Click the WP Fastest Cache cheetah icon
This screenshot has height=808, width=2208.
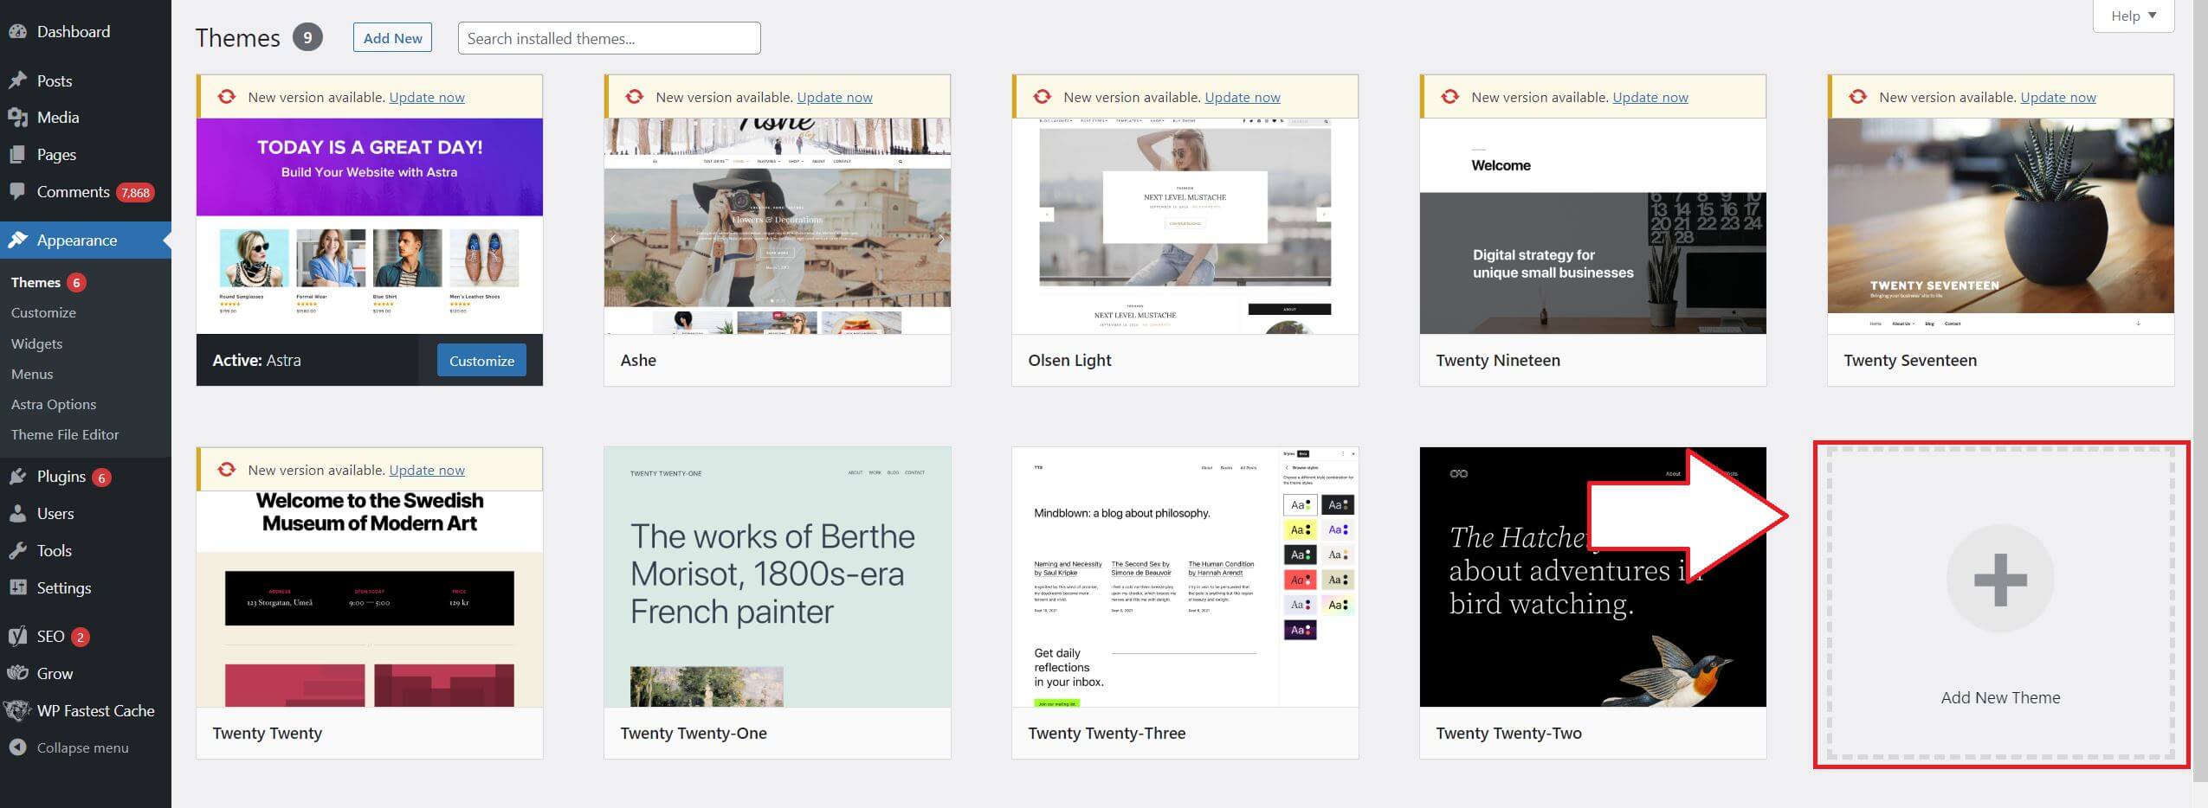pyautogui.click(x=17, y=711)
